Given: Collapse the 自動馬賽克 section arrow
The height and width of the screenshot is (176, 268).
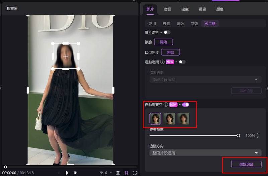Looking at the screenshot, I should click(x=180, y=105).
